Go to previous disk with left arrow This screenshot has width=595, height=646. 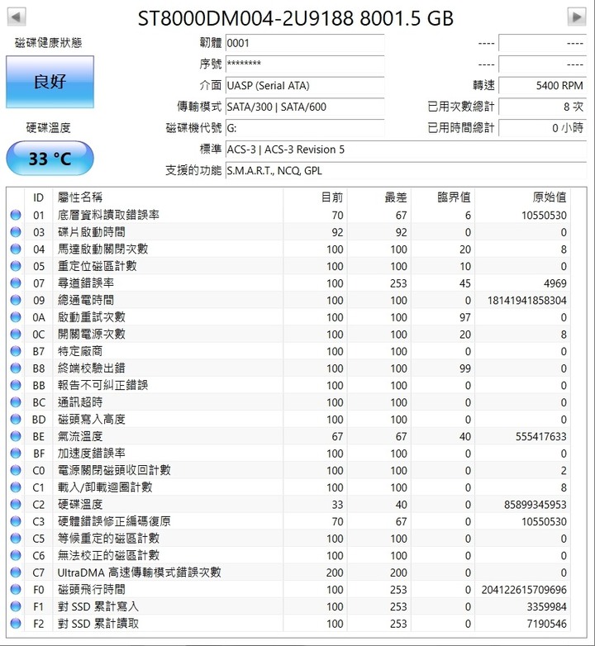[17, 17]
